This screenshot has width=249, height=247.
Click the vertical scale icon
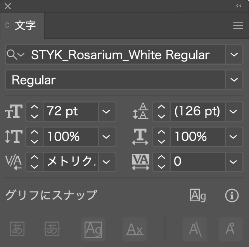[x=14, y=136]
